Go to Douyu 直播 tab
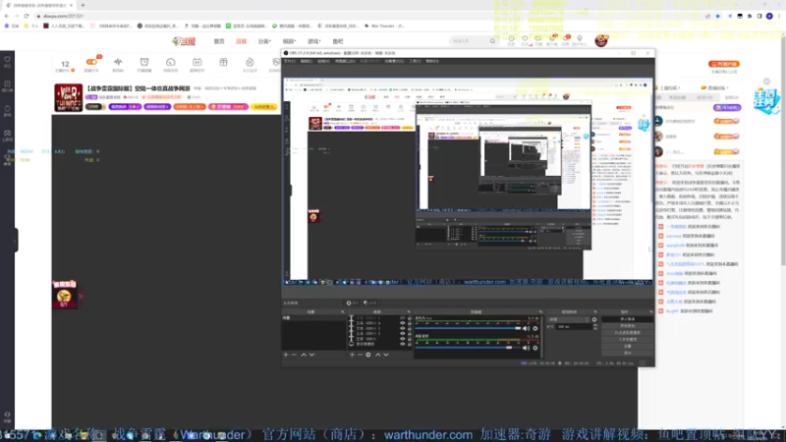Image resolution: width=786 pixels, height=442 pixels. [x=241, y=41]
